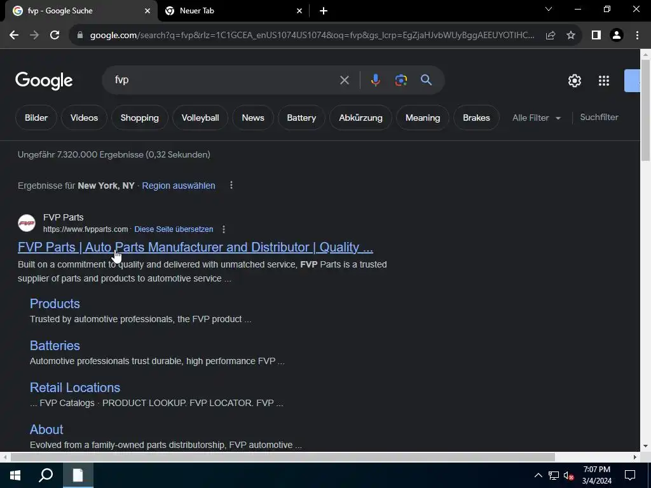Open Google quick settings gear

click(x=575, y=81)
